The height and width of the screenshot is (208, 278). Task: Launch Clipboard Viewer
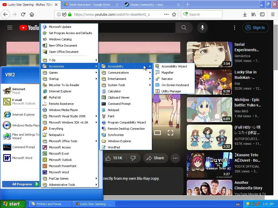126,97
